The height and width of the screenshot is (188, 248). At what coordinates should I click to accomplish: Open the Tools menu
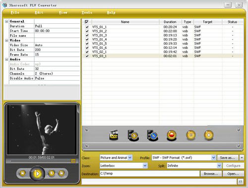point(87,12)
